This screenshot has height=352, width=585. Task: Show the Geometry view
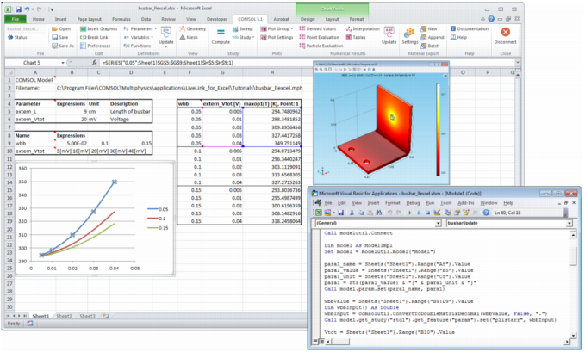coord(192,28)
